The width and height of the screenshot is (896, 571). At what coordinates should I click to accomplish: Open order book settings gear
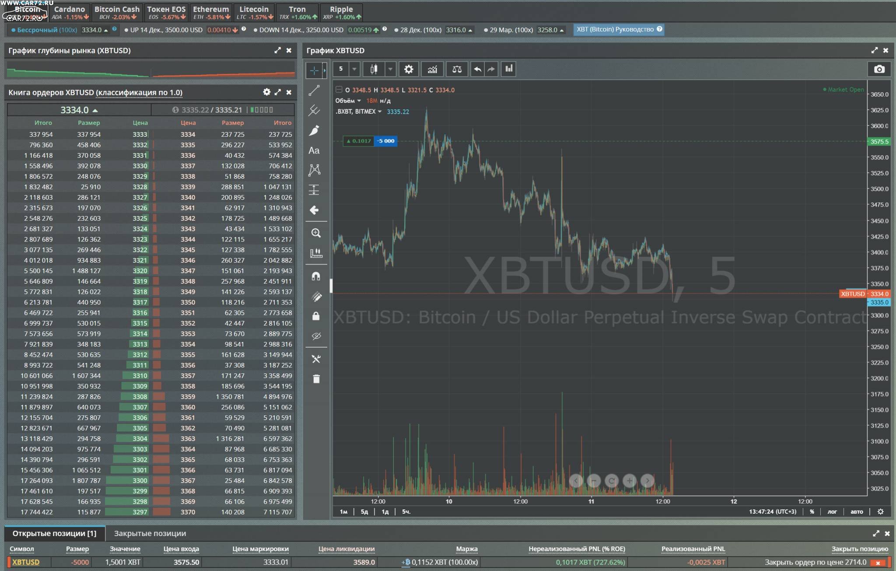(266, 92)
